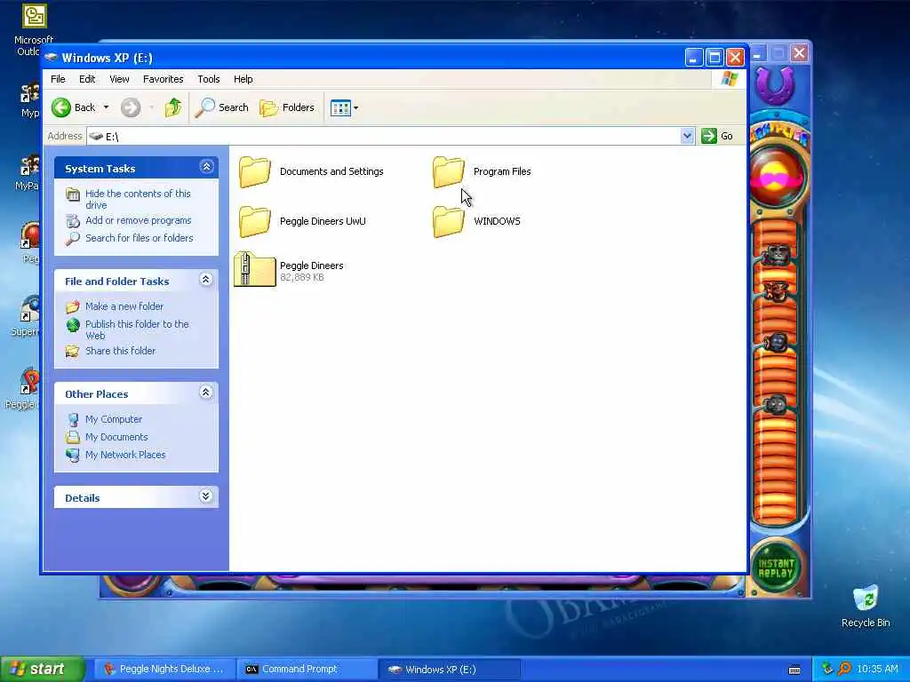
Task: Click the Start button
Action: point(42,670)
